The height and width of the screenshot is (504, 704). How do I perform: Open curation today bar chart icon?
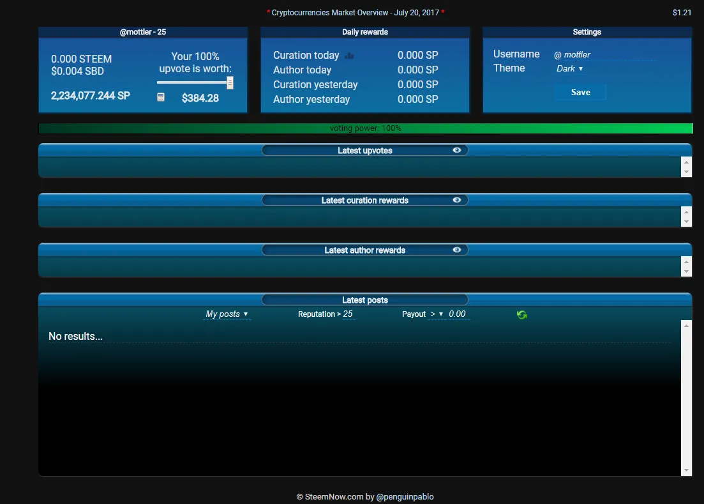349,56
